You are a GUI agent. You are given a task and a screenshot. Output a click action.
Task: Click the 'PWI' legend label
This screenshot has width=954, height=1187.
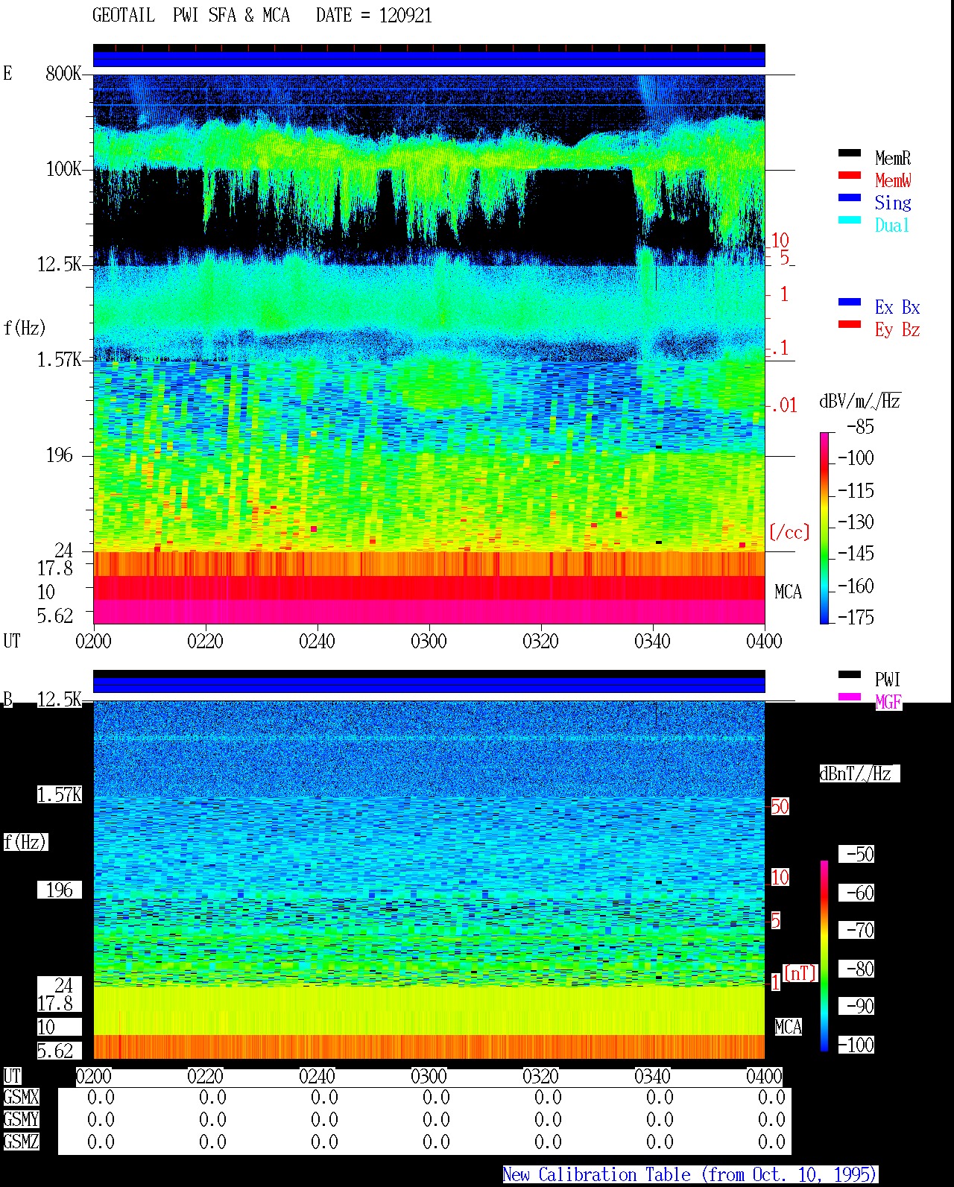click(x=888, y=680)
